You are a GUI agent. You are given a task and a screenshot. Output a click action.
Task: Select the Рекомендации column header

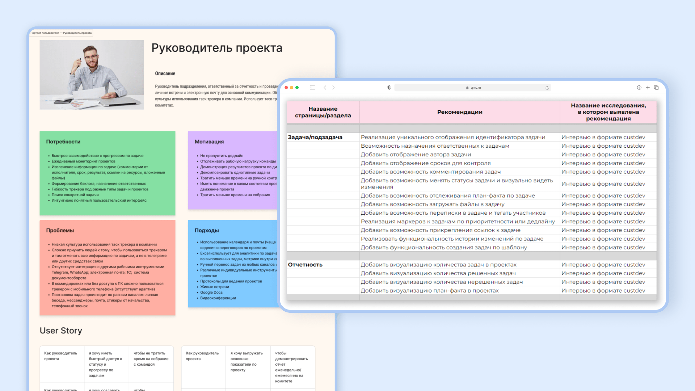(459, 112)
